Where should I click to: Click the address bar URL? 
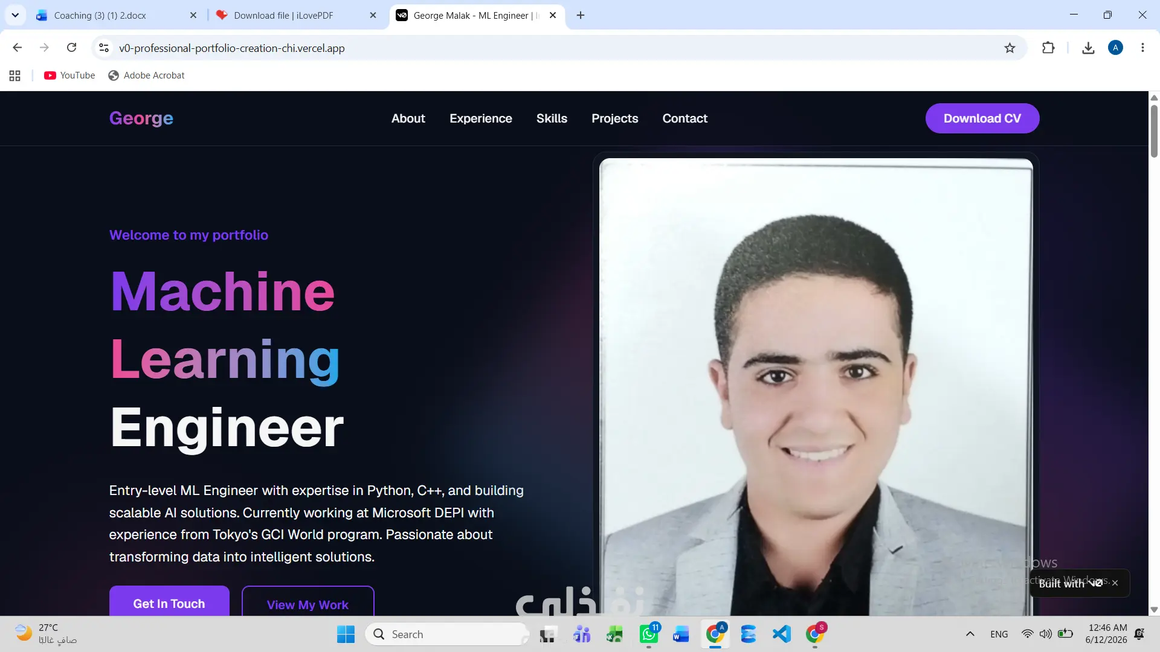(x=232, y=48)
